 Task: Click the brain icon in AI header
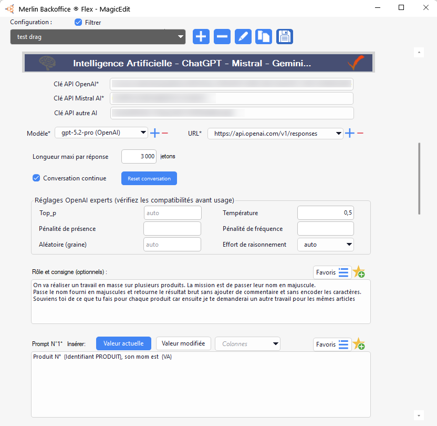coord(47,63)
